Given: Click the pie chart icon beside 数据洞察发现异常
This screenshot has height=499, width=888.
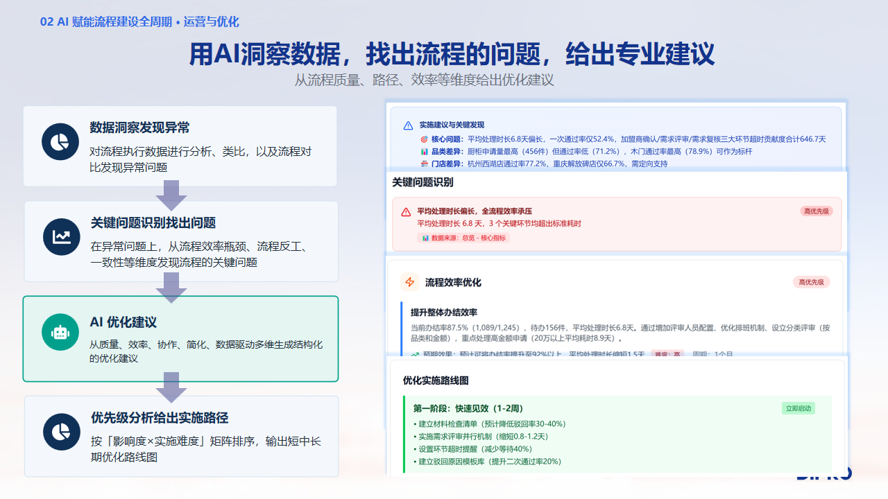Looking at the screenshot, I should 60,141.
